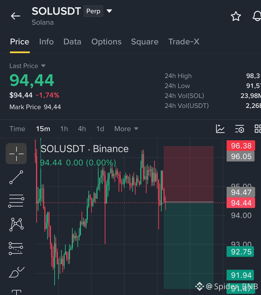Open price alert bell icon
Screen dimensions: 261x295
(x=257, y=16)
